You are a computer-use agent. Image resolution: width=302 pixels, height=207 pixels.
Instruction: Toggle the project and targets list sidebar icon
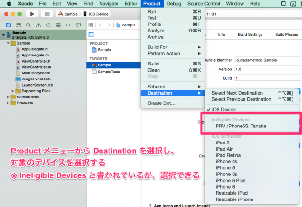(91, 35)
